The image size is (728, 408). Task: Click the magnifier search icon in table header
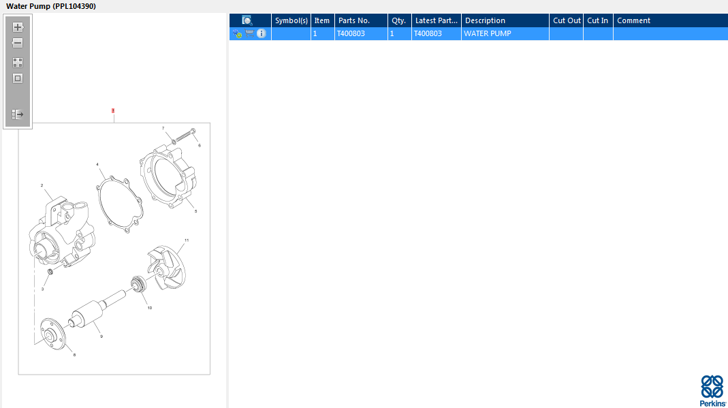click(247, 20)
